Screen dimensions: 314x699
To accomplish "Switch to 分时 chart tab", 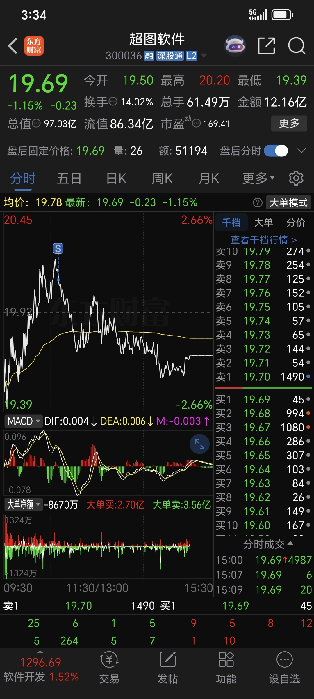I will [23, 178].
